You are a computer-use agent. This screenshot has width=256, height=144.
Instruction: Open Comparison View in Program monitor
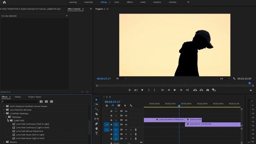tap(214, 90)
